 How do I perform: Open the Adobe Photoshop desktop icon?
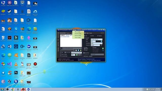[16, 74]
